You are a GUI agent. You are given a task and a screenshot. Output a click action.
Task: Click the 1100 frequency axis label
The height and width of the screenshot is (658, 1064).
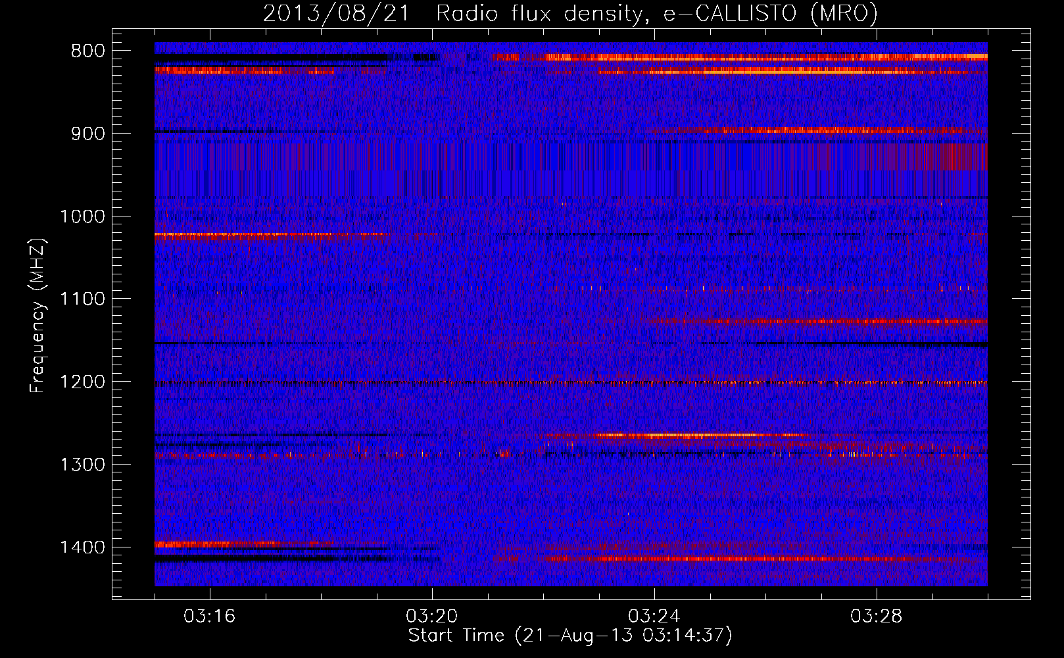(82, 299)
